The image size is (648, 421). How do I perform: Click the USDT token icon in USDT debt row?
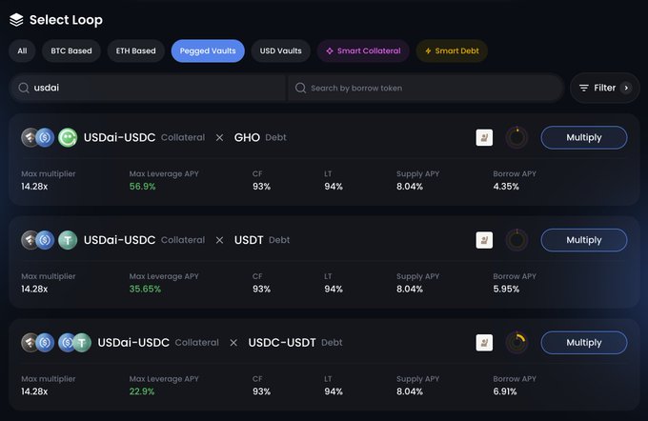coord(68,240)
